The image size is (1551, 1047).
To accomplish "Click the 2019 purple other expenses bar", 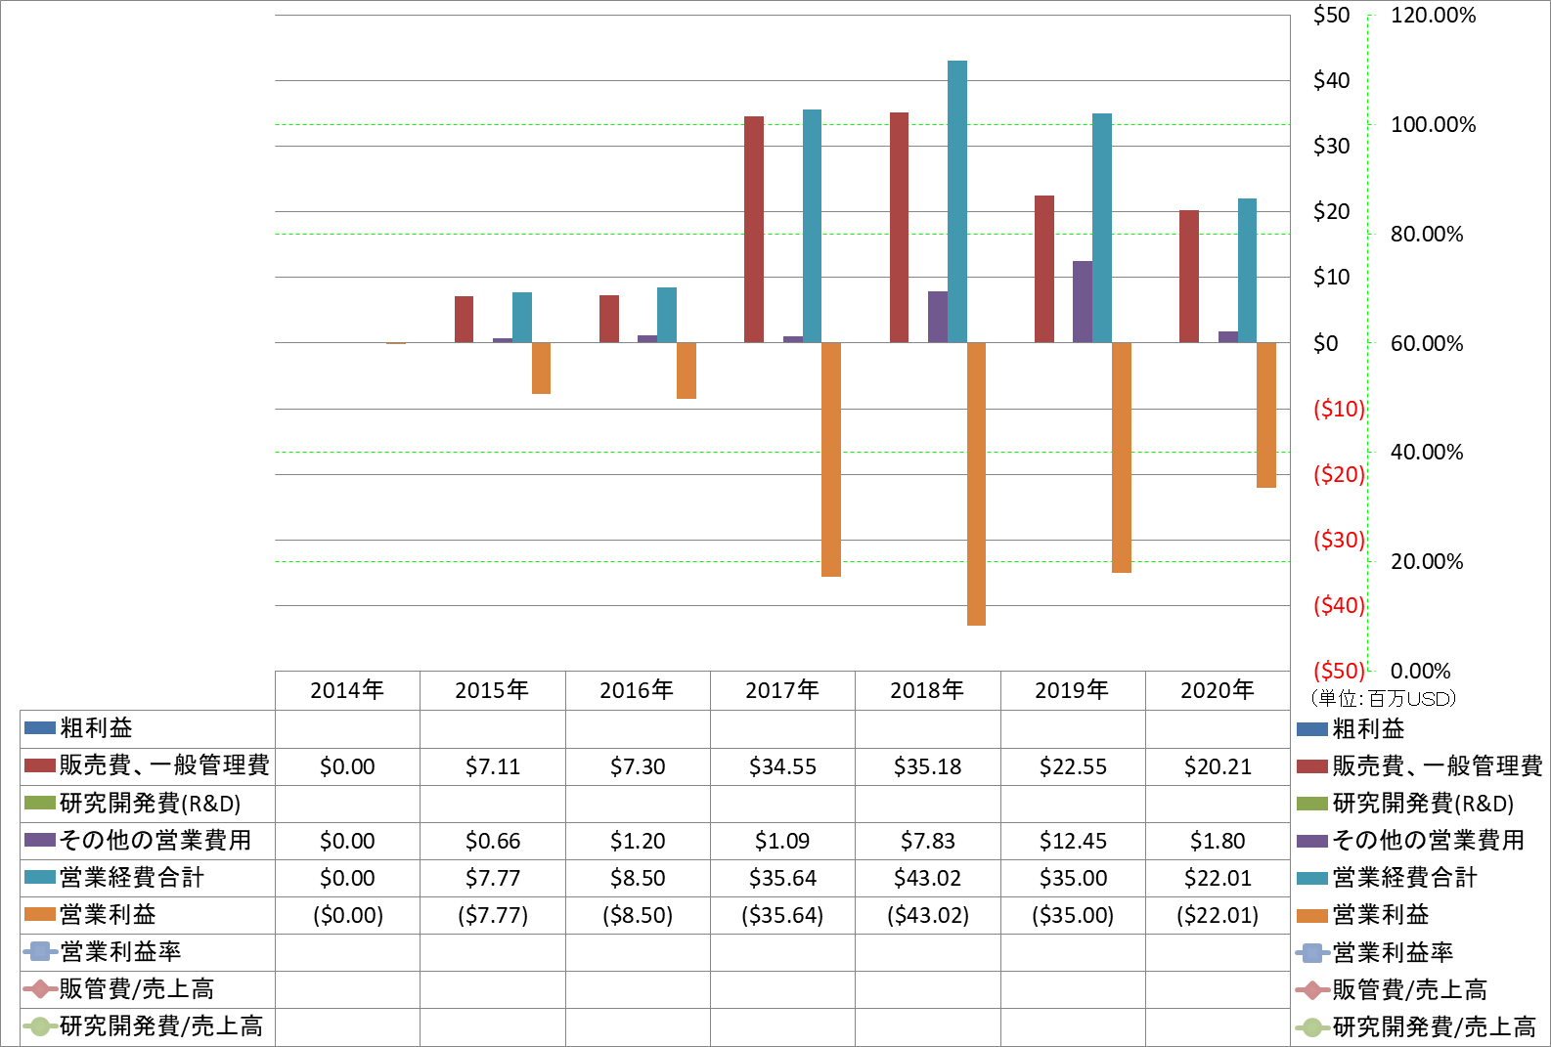I will (x=1083, y=302).
